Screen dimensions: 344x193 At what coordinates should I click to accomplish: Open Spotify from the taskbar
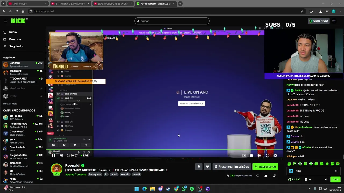[192, 189]
